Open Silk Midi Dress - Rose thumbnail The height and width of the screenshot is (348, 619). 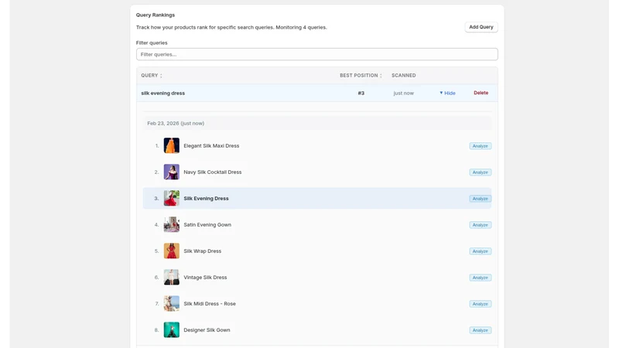[171, 303]
